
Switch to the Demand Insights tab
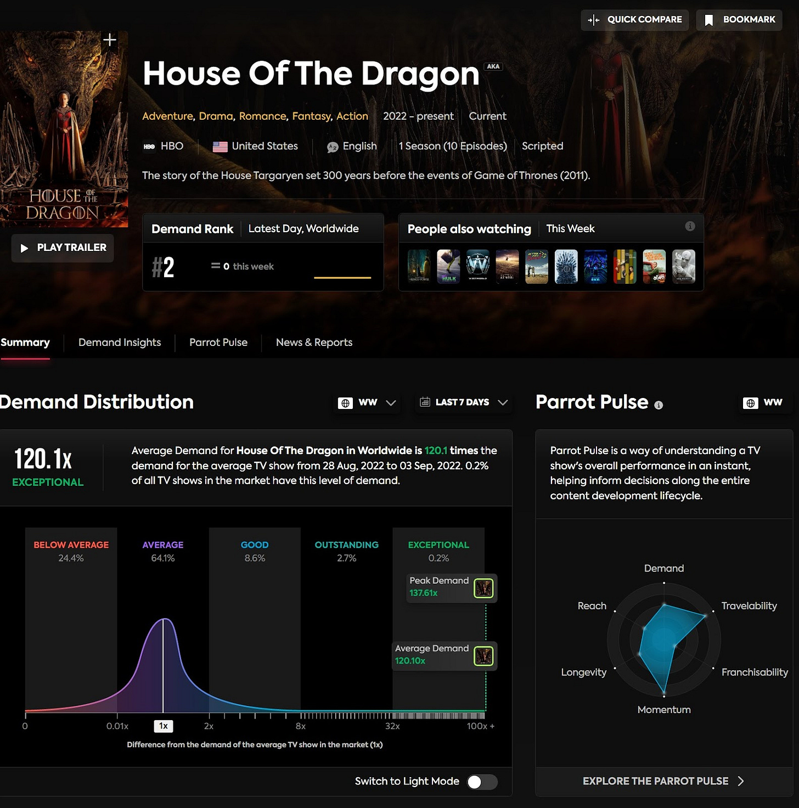(120, 343)
